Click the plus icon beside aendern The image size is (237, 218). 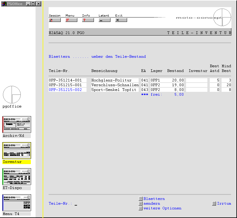click(x=140, y=204)
